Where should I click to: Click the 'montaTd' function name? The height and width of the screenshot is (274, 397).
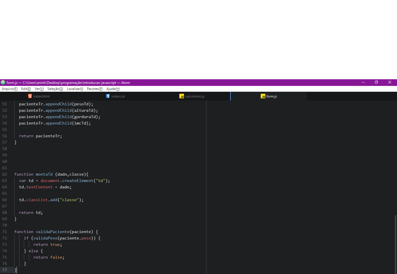44,174
